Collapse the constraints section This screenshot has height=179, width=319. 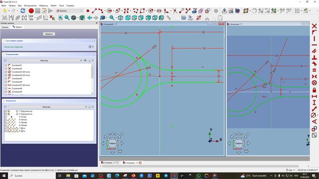(x=94, y=54)
